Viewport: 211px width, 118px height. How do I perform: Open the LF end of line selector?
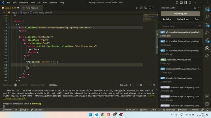(160, 109)
